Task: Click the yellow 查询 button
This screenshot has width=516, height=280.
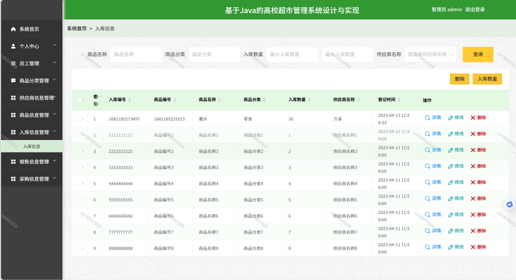Action: click(478, 54)
